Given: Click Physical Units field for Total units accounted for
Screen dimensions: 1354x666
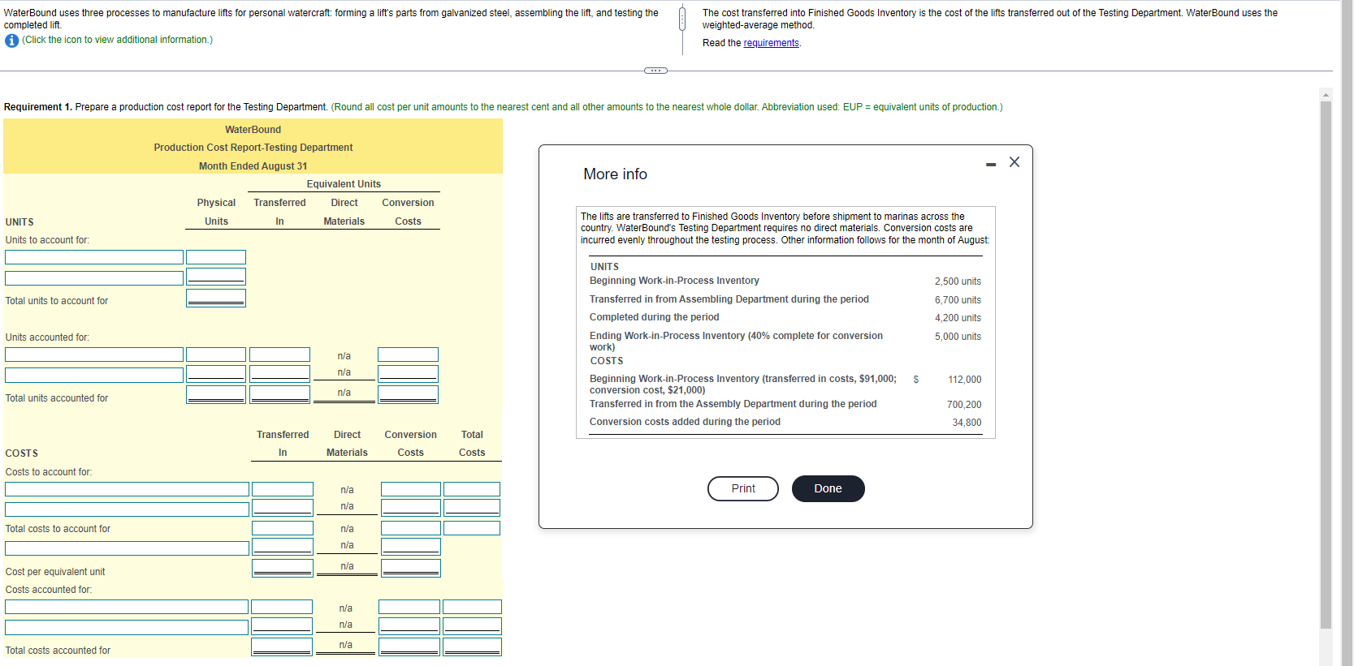Looking at the screenshot, I should pyautogui.click(x=216, y=394).
